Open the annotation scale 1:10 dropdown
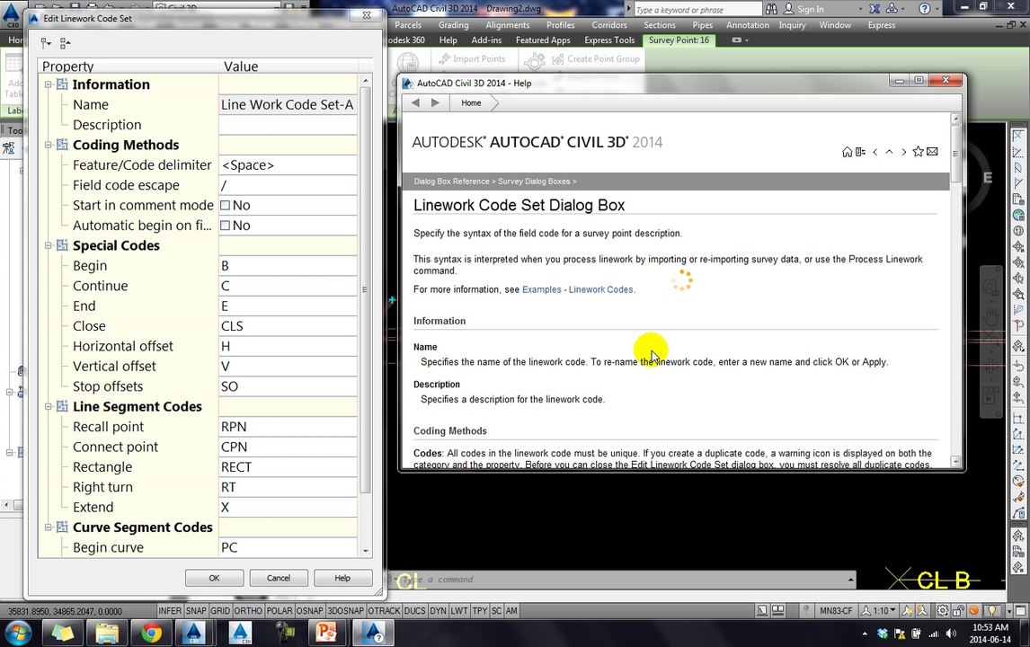The image size is (1030, 647). click(x=878, y=610)
